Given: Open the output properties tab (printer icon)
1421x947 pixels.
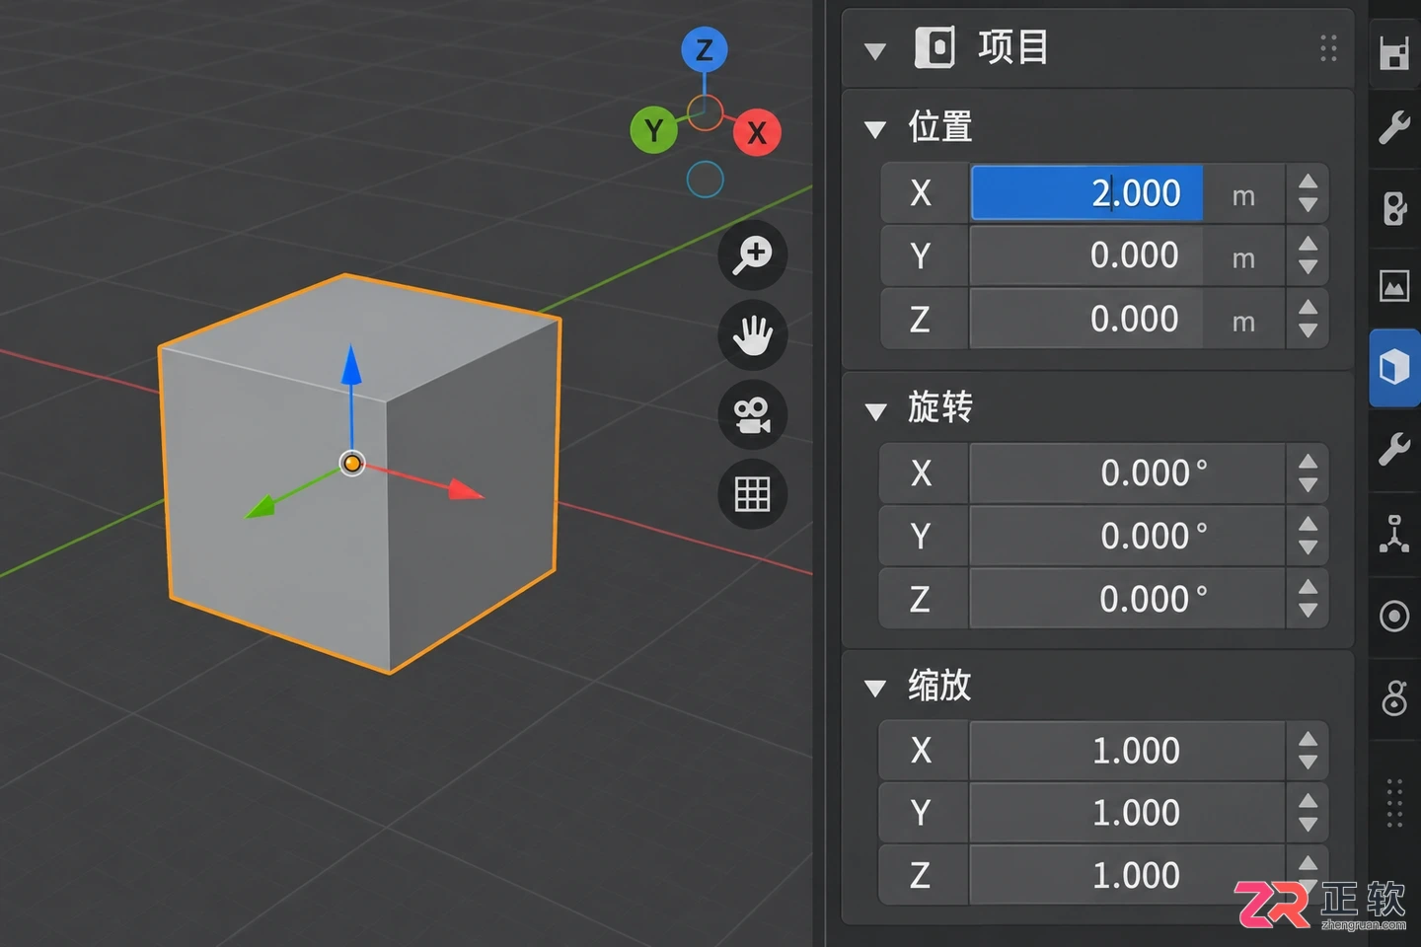Looking at the screenshot, I should [1393, 52].
